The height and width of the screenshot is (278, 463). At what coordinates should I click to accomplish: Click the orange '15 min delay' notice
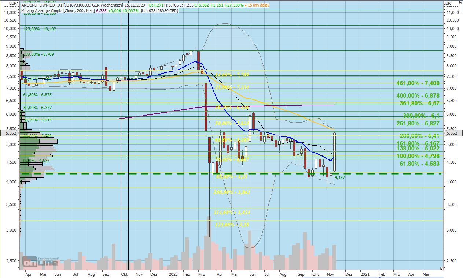(x=259, y=5)
